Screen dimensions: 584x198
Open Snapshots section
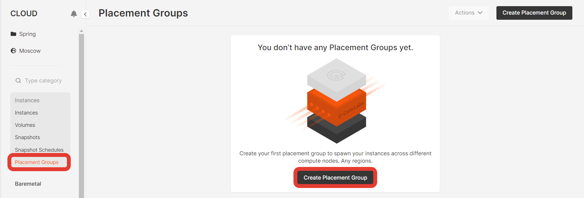tap(27, 137)
